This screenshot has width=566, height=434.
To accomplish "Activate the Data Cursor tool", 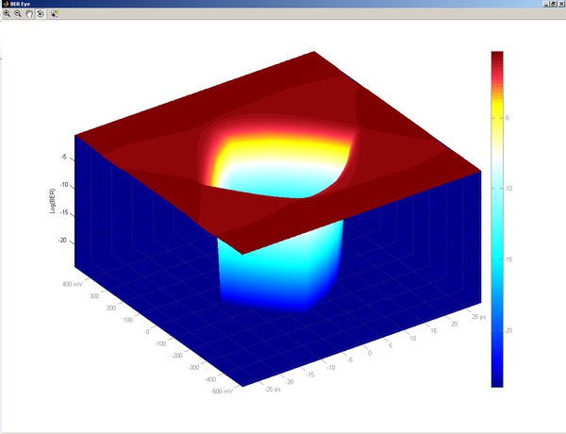I will 54,14.
